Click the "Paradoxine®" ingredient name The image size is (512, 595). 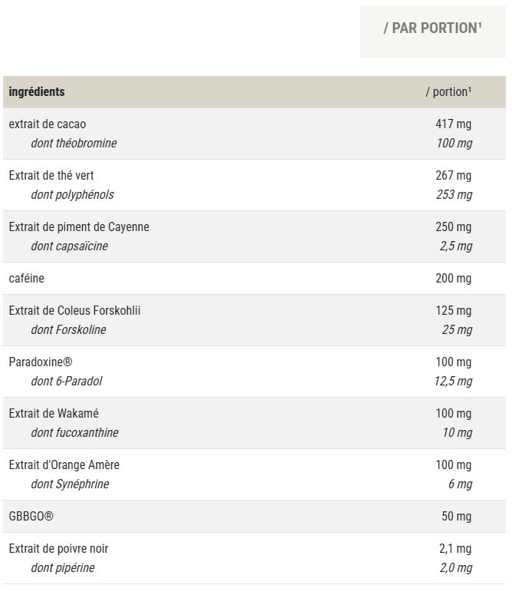tap(41, 362)
